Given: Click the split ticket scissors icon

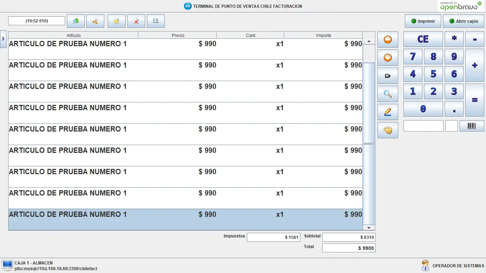Looking at the screenshot, I should coord(95,21).
